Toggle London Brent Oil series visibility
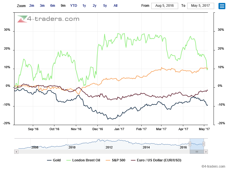This screenshot has width=228, height=169. (83, 160)
